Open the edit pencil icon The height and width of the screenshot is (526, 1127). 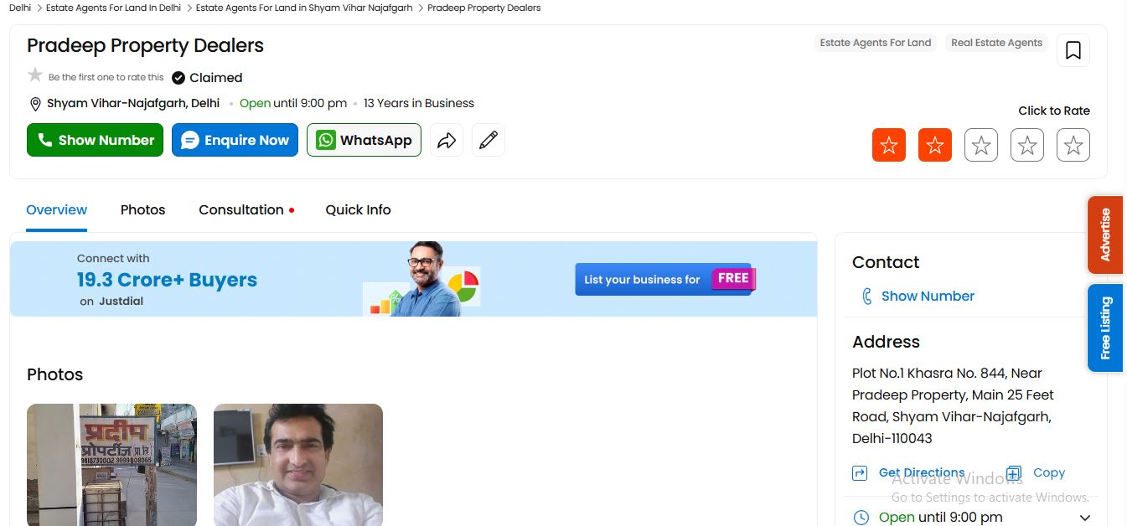pyautogui.click(x=489, y=140)
